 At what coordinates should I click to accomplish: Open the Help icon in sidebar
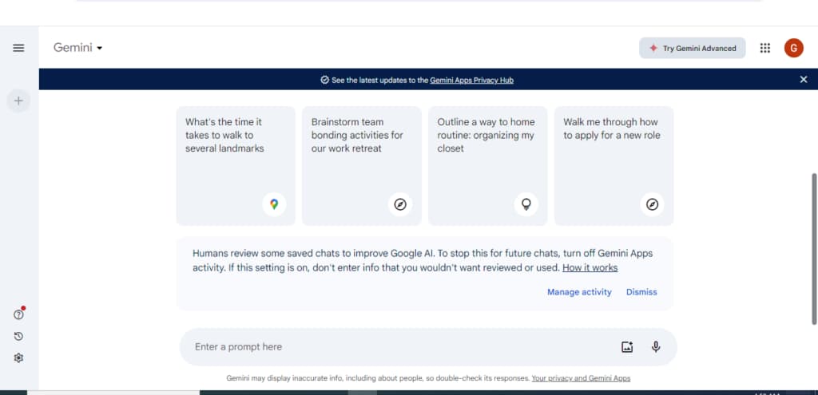pyautogui.click(x=18, y=314)
